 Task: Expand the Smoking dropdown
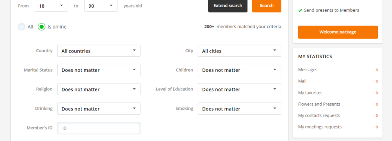pyautogui.click(x=240, y=109)
